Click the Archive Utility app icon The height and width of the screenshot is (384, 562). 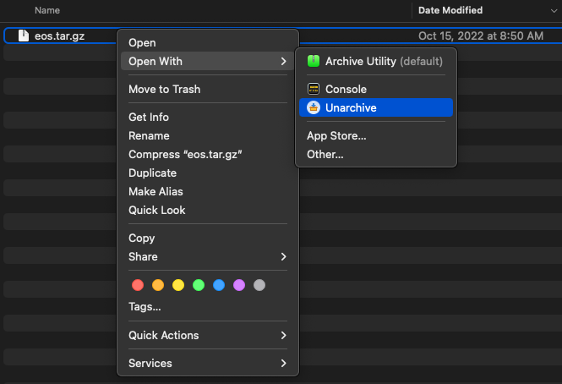314,62
